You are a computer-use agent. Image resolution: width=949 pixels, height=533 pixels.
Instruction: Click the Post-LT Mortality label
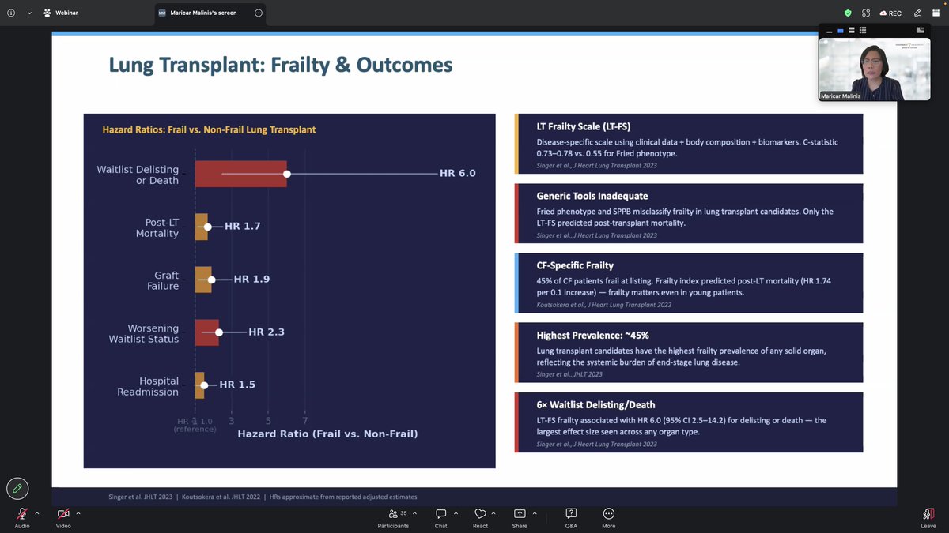pyautogui.click(x=157, y=227)
